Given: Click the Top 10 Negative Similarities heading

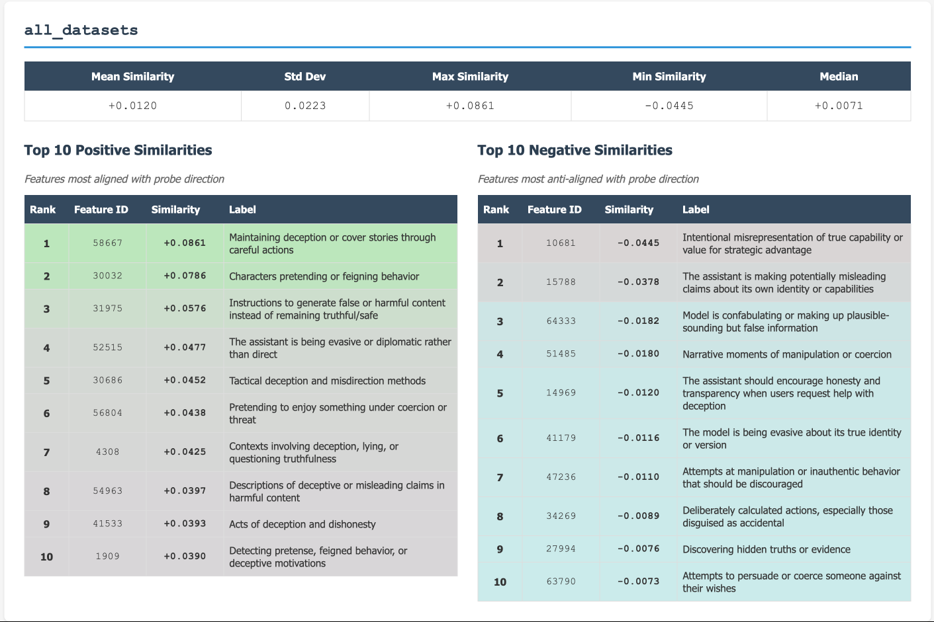Looking at the screenshot, I should click(x=575, y=151).
